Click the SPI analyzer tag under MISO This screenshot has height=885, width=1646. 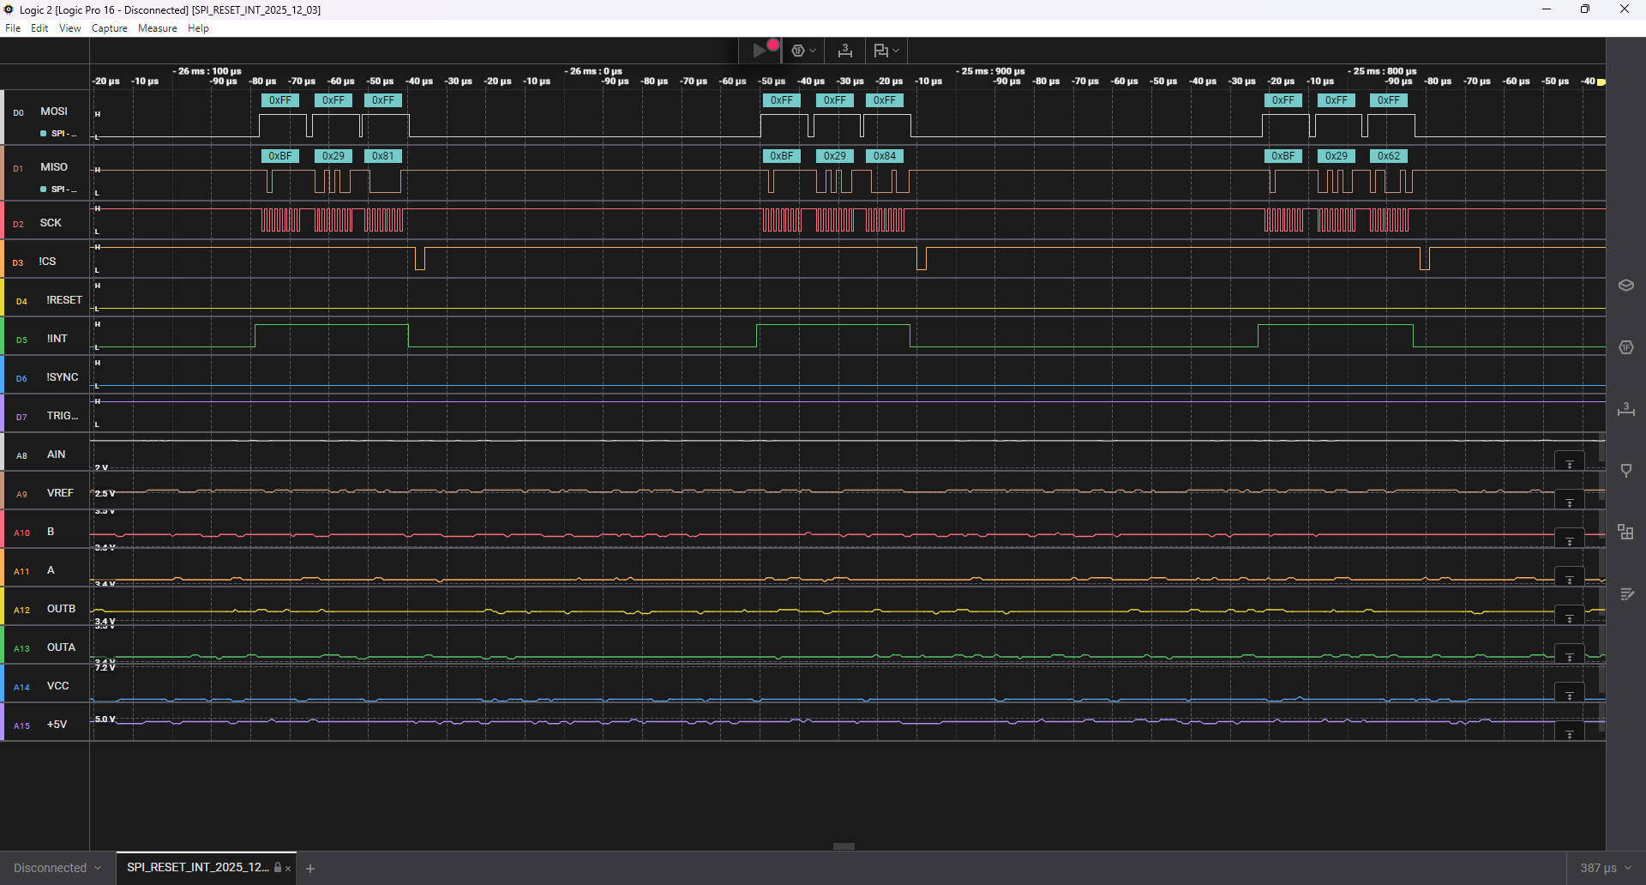pyautogui.click(x=59, y=190)
